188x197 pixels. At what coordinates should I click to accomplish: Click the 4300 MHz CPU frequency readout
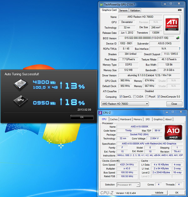click(44, 82)
